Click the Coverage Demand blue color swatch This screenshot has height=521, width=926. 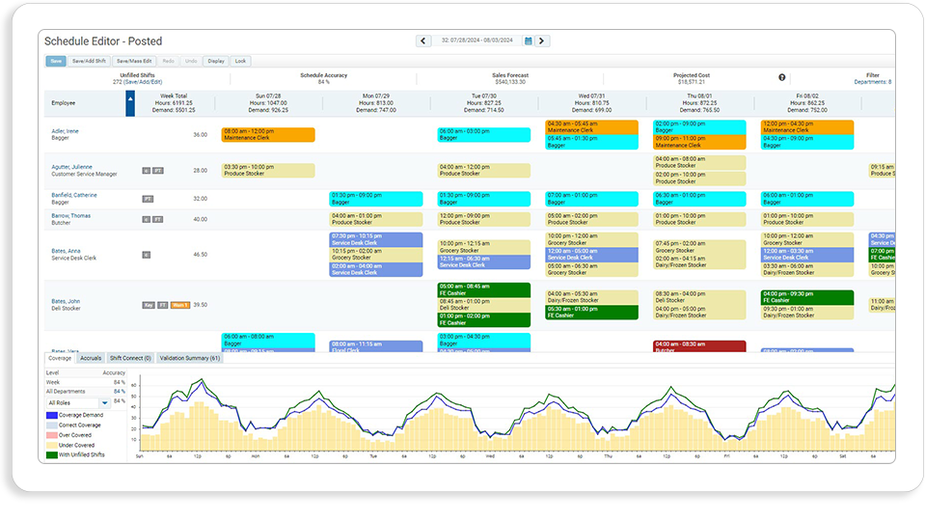52,415
